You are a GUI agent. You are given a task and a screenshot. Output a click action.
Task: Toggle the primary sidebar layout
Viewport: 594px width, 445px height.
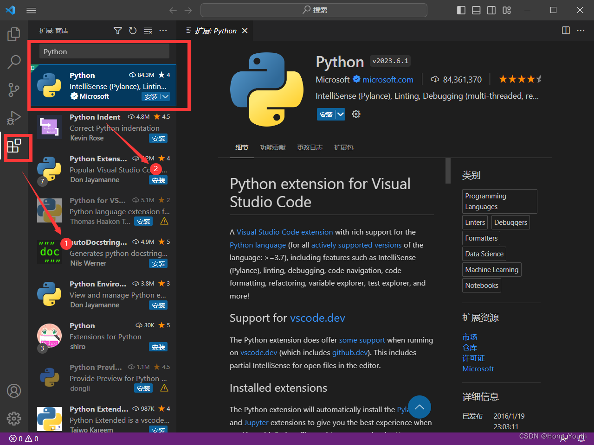coord(461,10)
